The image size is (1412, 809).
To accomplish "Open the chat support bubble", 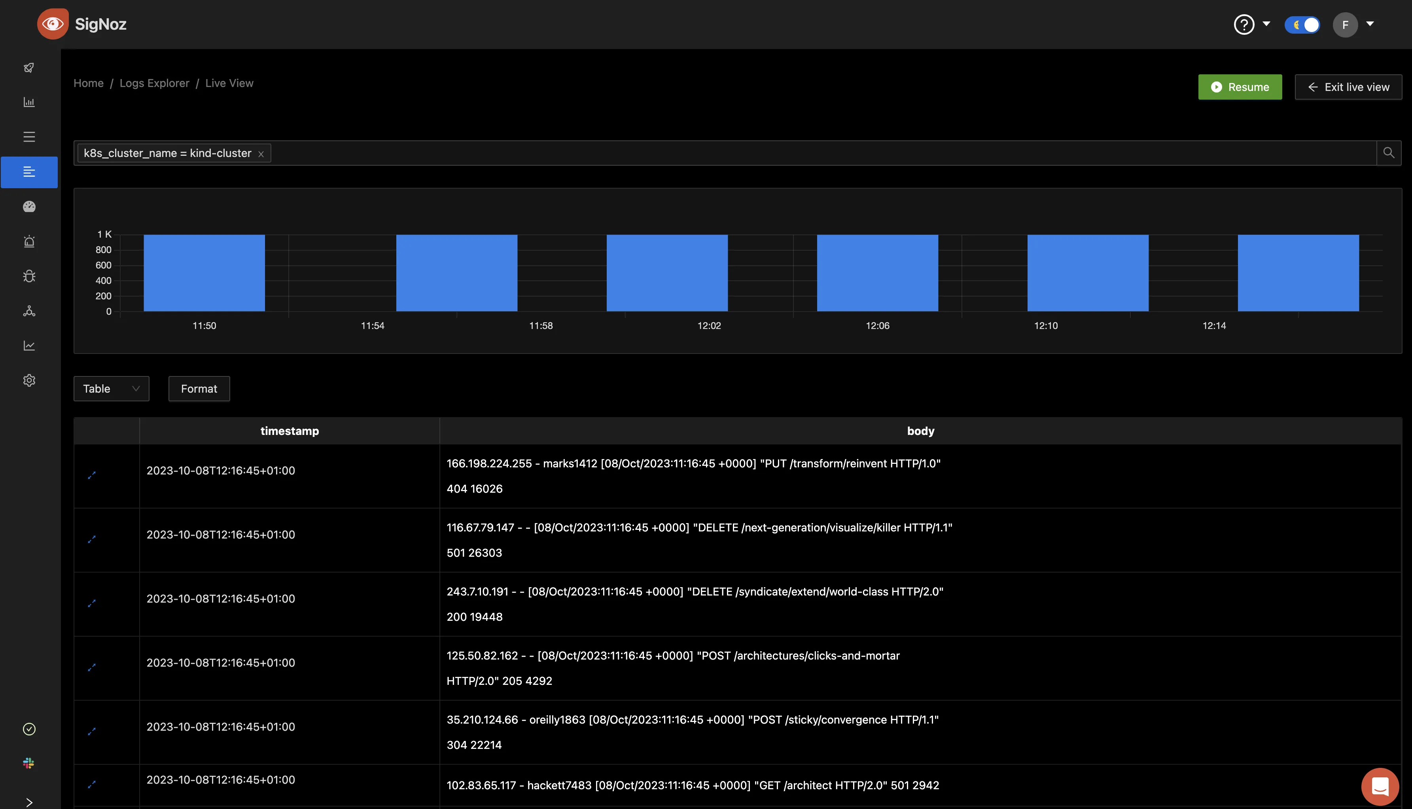I will coord(1380,787).
